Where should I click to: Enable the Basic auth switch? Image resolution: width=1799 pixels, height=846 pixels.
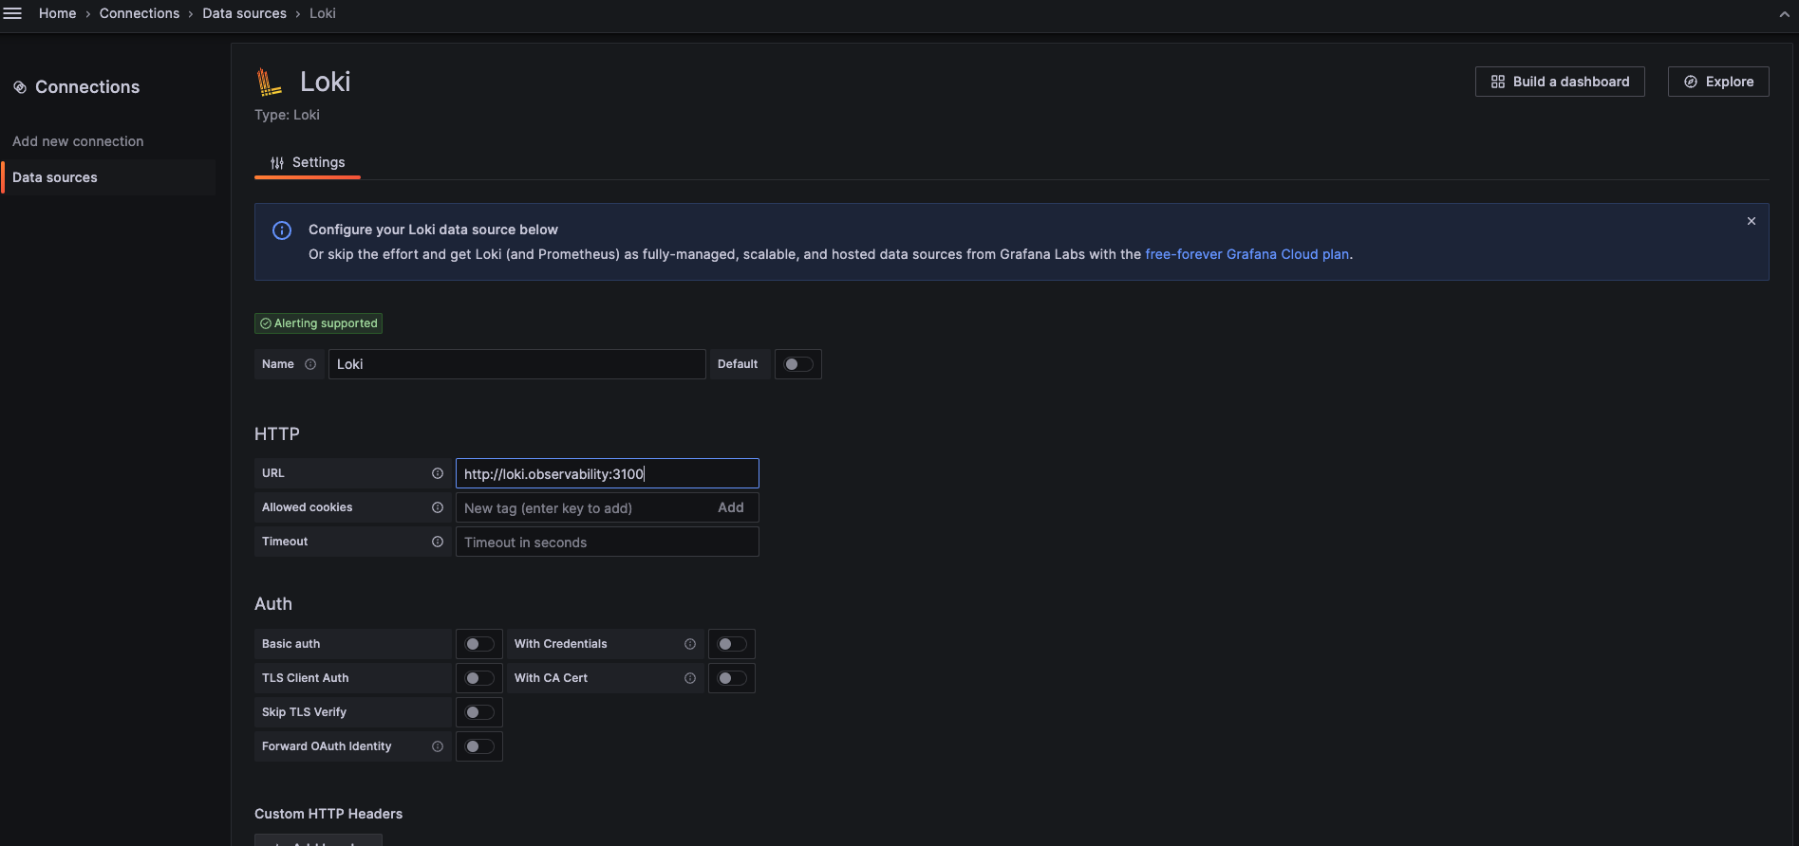[x=479, y=644]
